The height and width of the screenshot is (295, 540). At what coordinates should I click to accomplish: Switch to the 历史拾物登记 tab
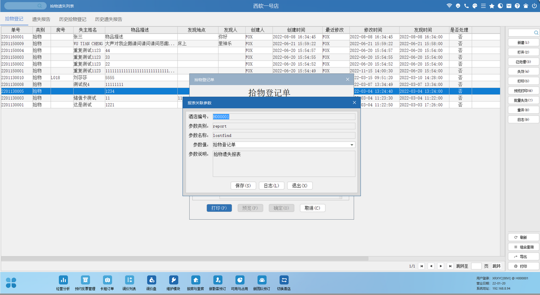pos(73,19)
